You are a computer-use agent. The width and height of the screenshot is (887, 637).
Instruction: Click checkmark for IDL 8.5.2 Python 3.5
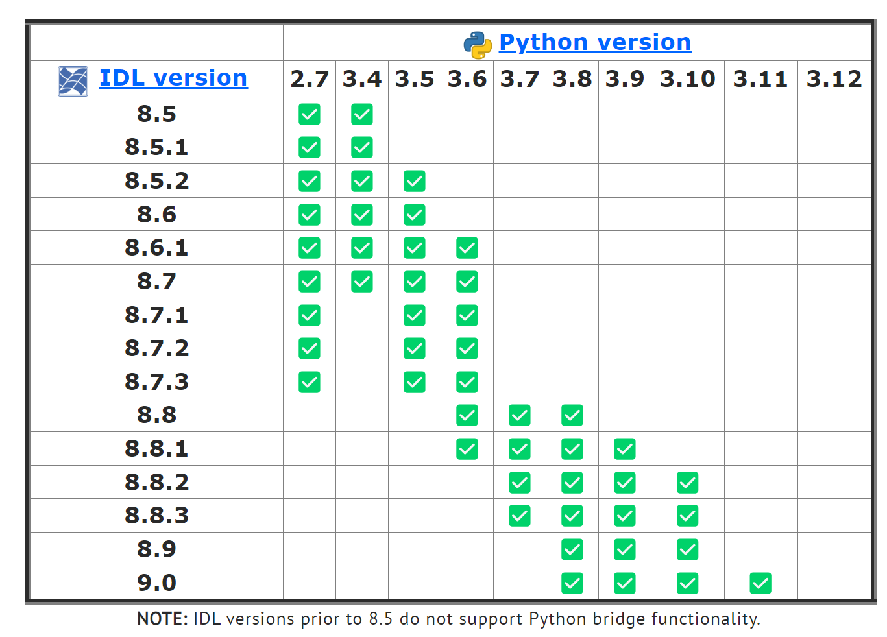pos(415,181)
